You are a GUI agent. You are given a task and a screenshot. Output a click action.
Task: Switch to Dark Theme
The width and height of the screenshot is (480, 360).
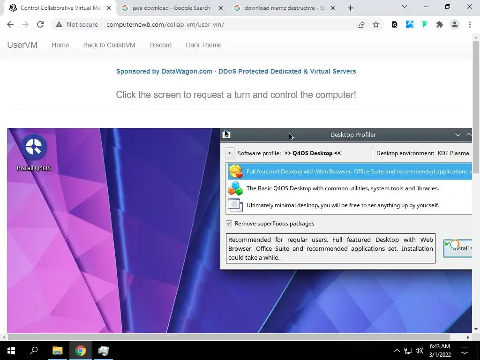tap(203, 45)
